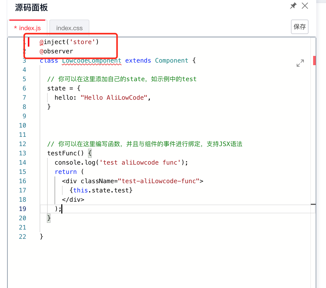Click the comment about adding your own state
The width and height of the screenshot is (326, 288).
(x=122, y=79)
